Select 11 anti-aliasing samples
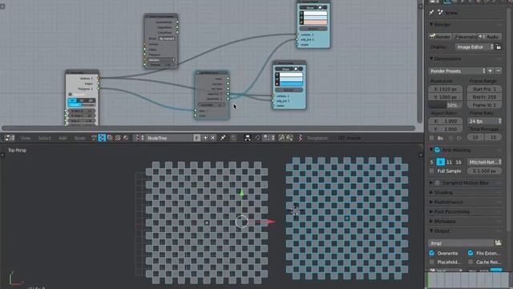The height and width of the screenshot is (289, 513). [x=449, y=162]
